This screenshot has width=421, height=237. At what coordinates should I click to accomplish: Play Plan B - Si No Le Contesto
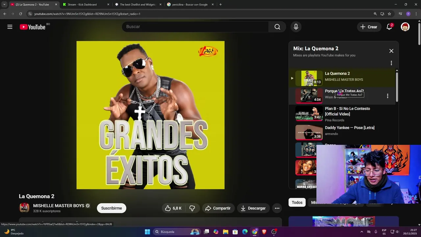coord(342,114)
